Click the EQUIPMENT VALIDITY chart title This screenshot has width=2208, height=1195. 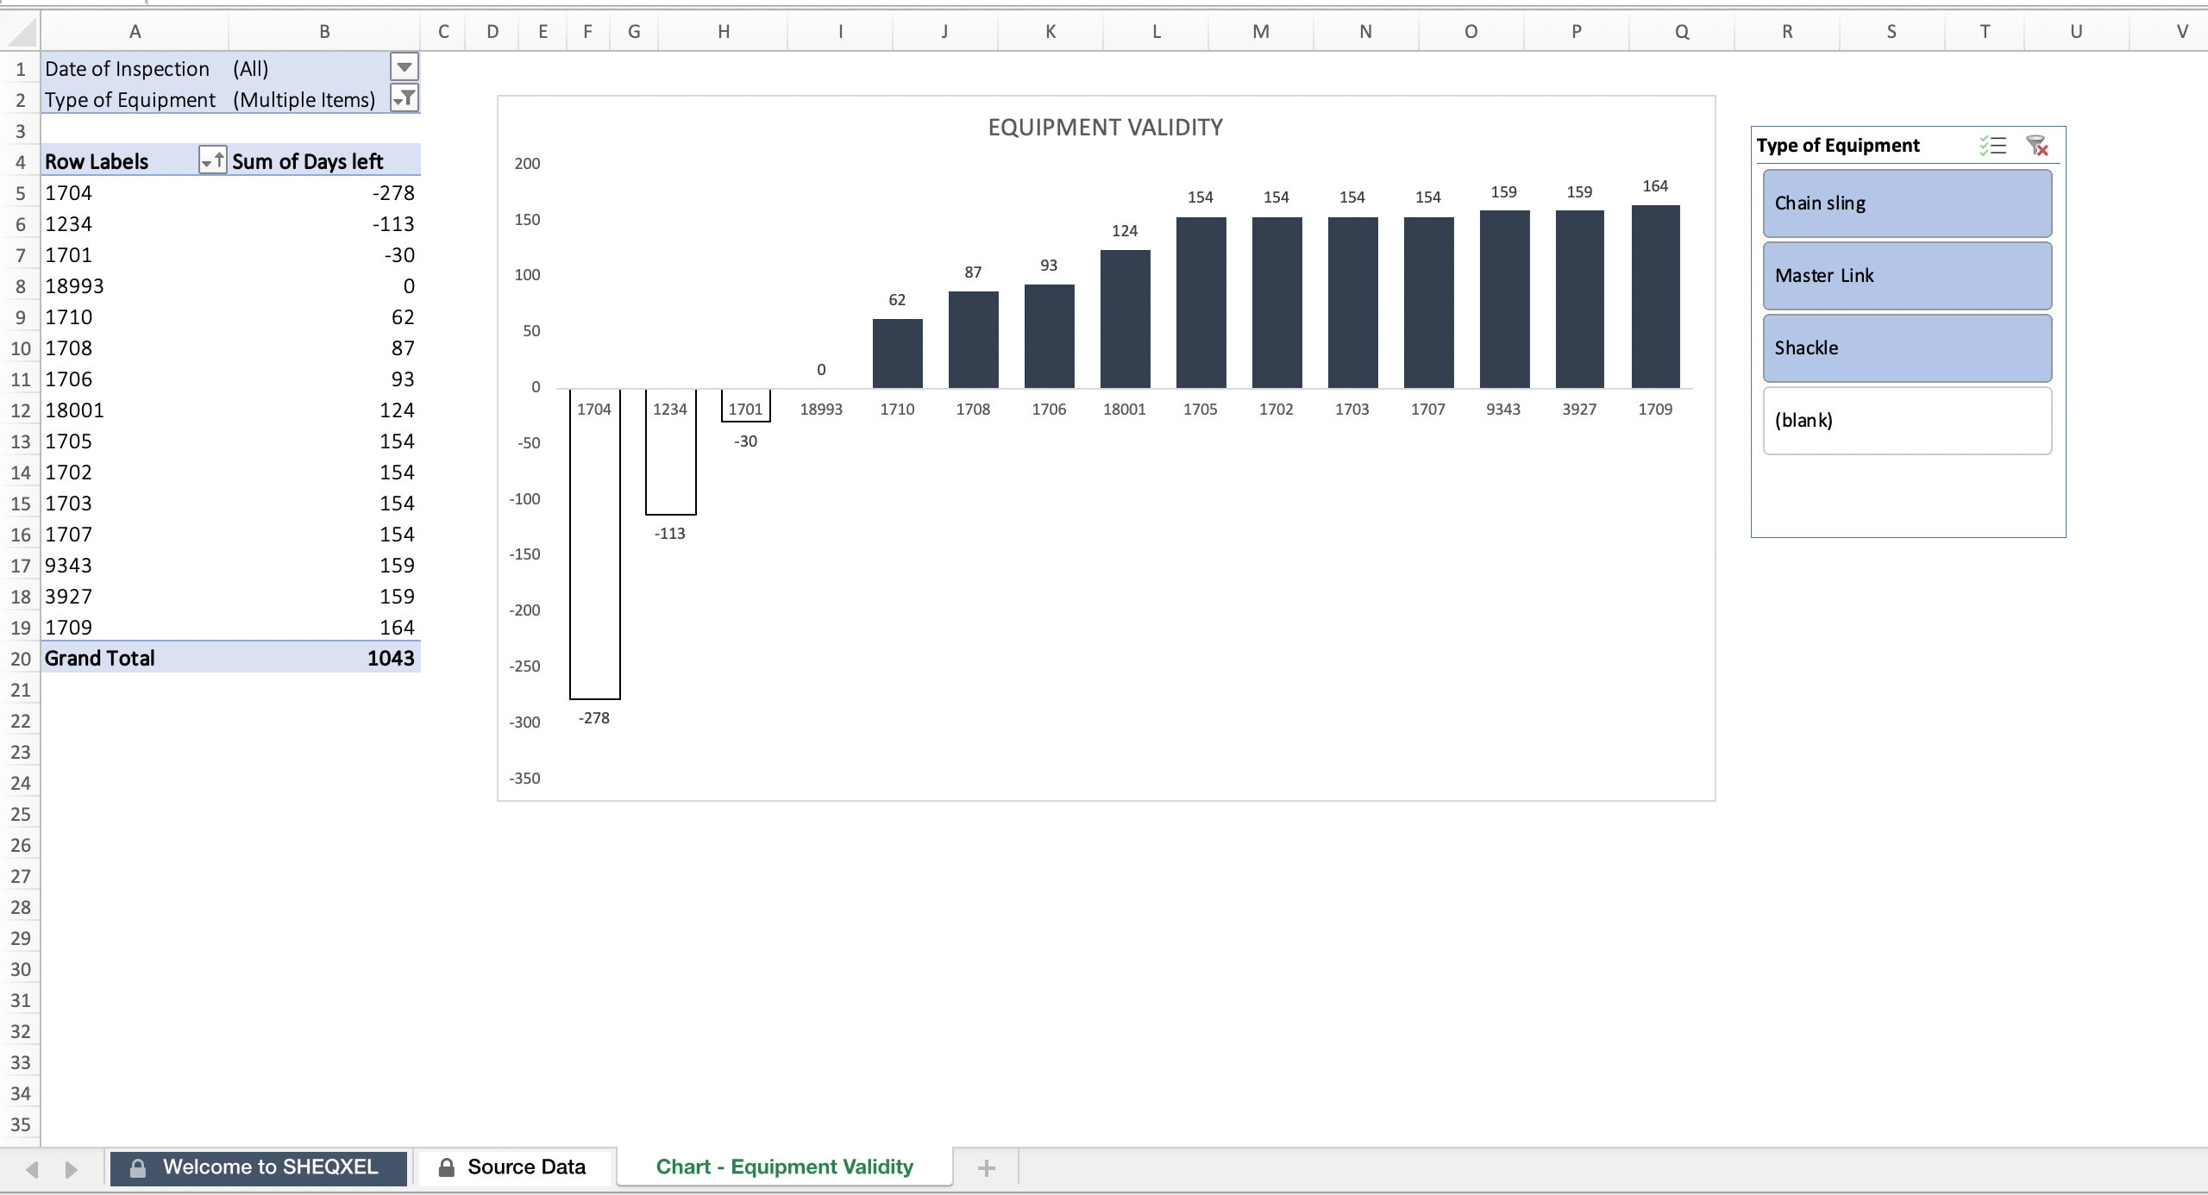point(1104,127)
